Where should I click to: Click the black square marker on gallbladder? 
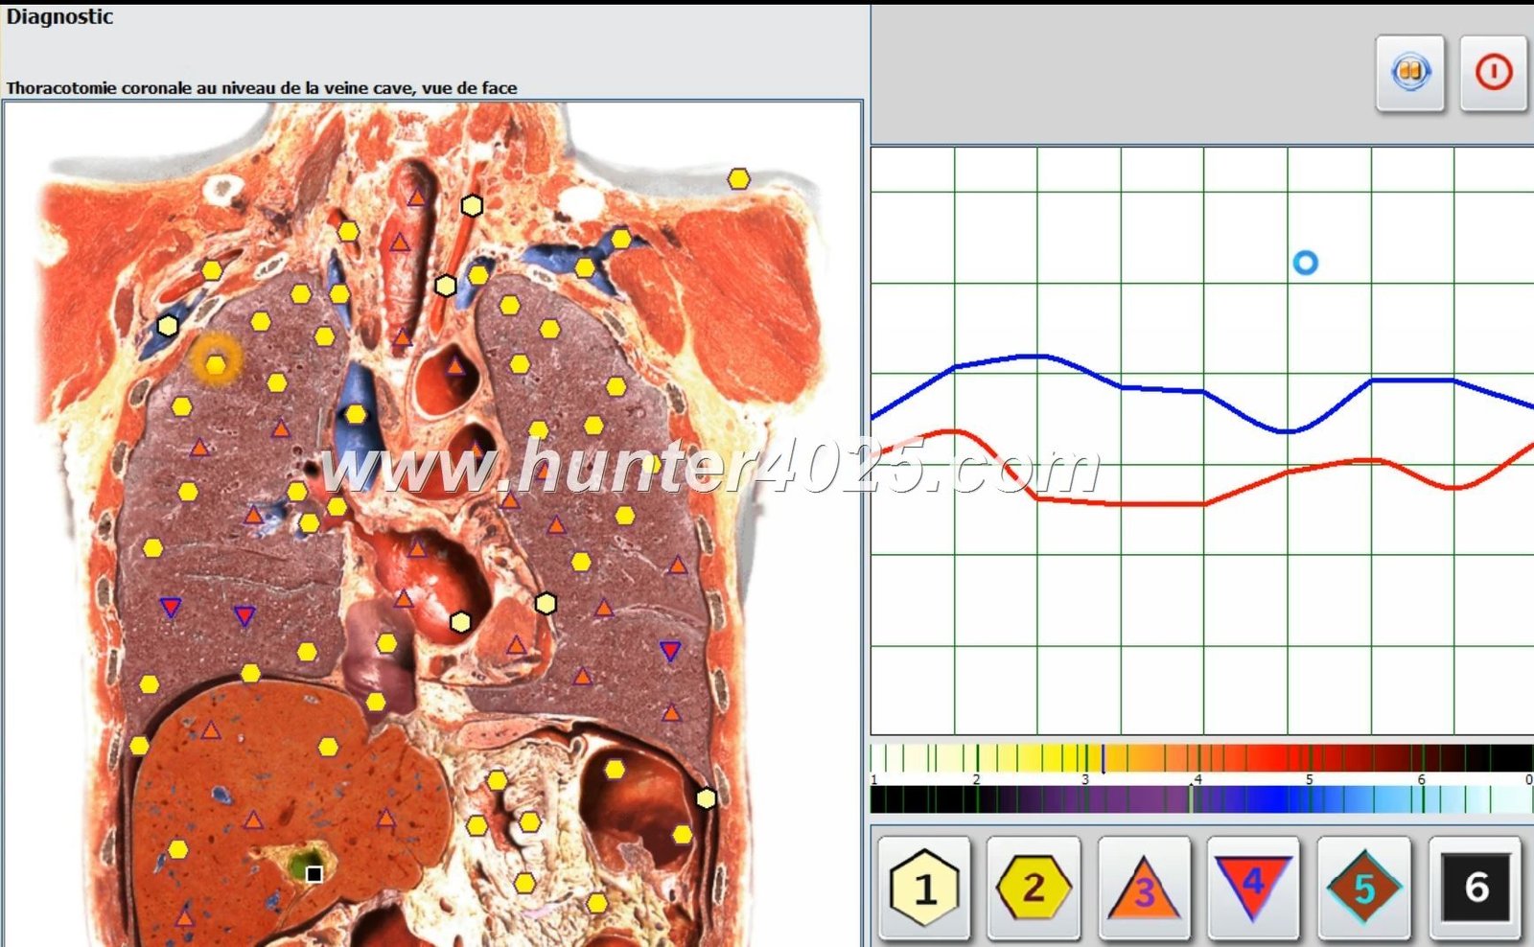pyautogui.click(x=314, y=873)
